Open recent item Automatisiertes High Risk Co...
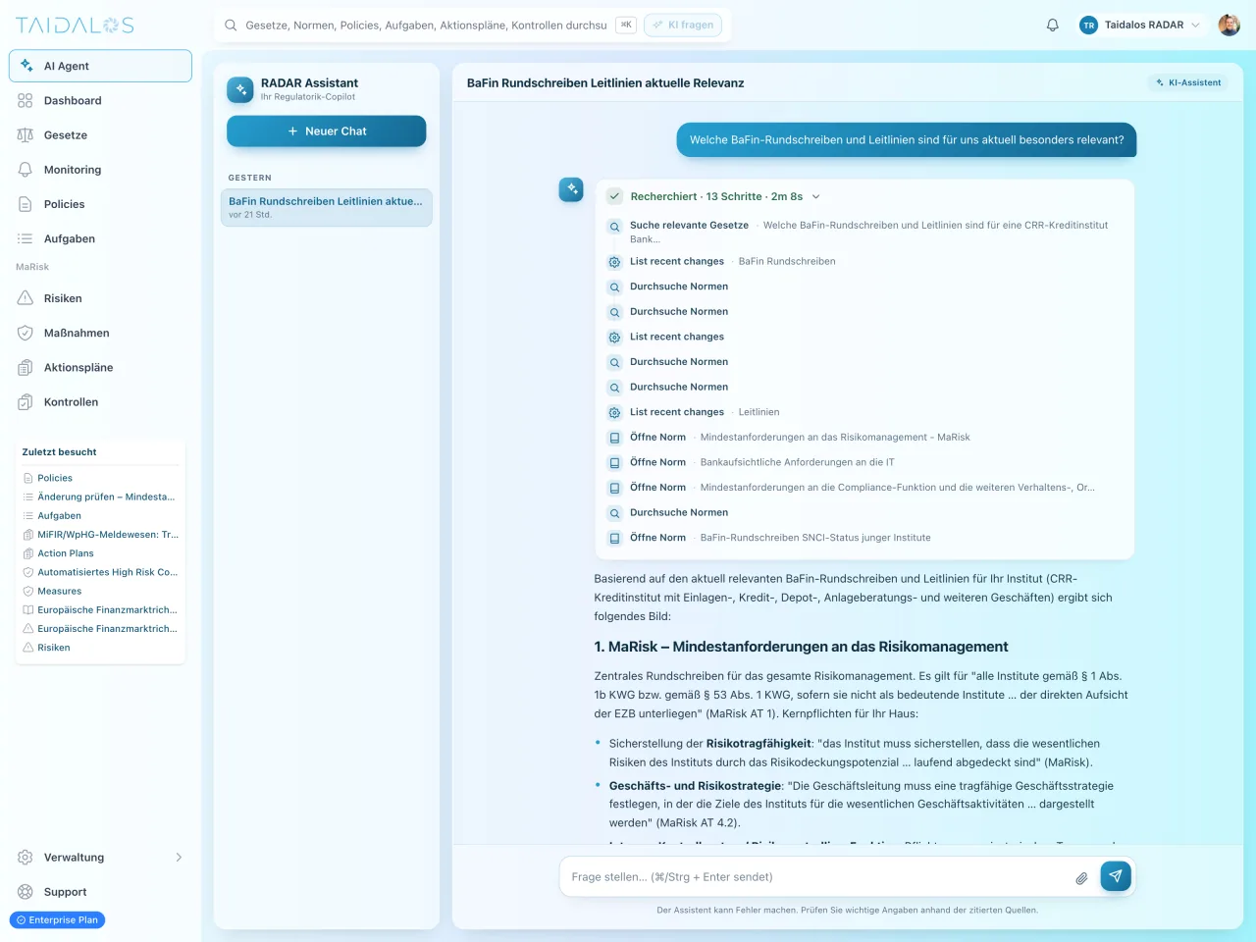This screenshot has width=1256, height=942. pyautogui.click(x=100, y=572)
